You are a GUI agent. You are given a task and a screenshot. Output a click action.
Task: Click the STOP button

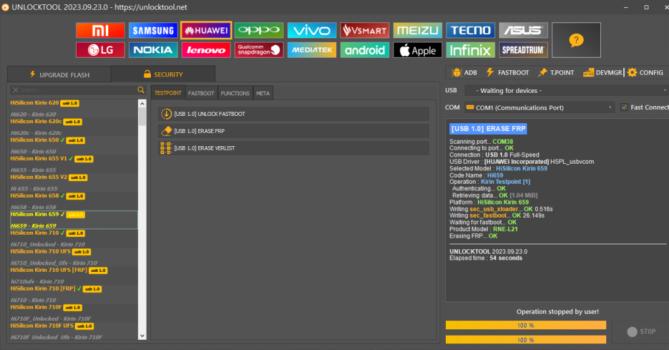click(x=641, y=331)
